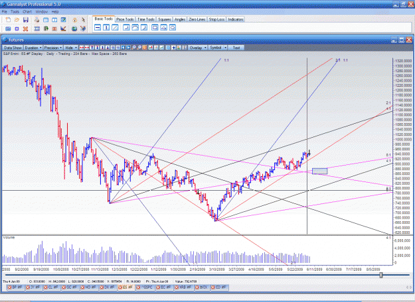415x302 pixels.
Task: Select the semicircle arch tool
Action: [135, 27]
